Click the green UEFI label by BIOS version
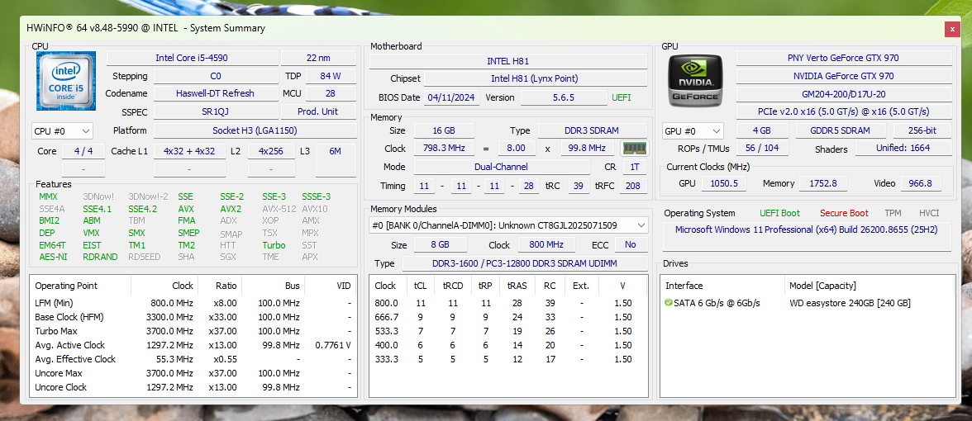972x421 pixels. [622, 97]
